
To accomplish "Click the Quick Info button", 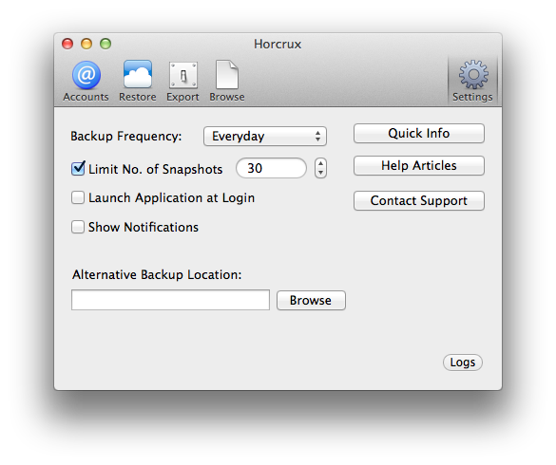I will (419, 134).
